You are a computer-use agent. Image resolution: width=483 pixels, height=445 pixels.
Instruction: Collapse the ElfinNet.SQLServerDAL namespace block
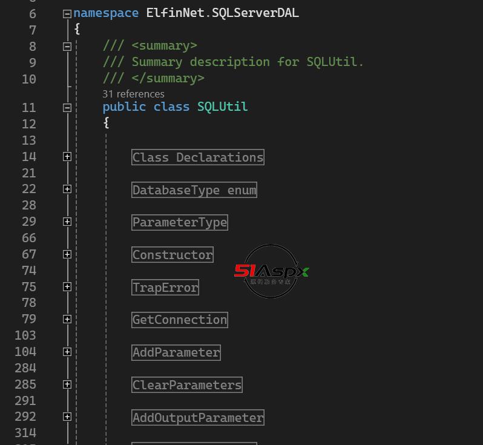tap(67, 13)
